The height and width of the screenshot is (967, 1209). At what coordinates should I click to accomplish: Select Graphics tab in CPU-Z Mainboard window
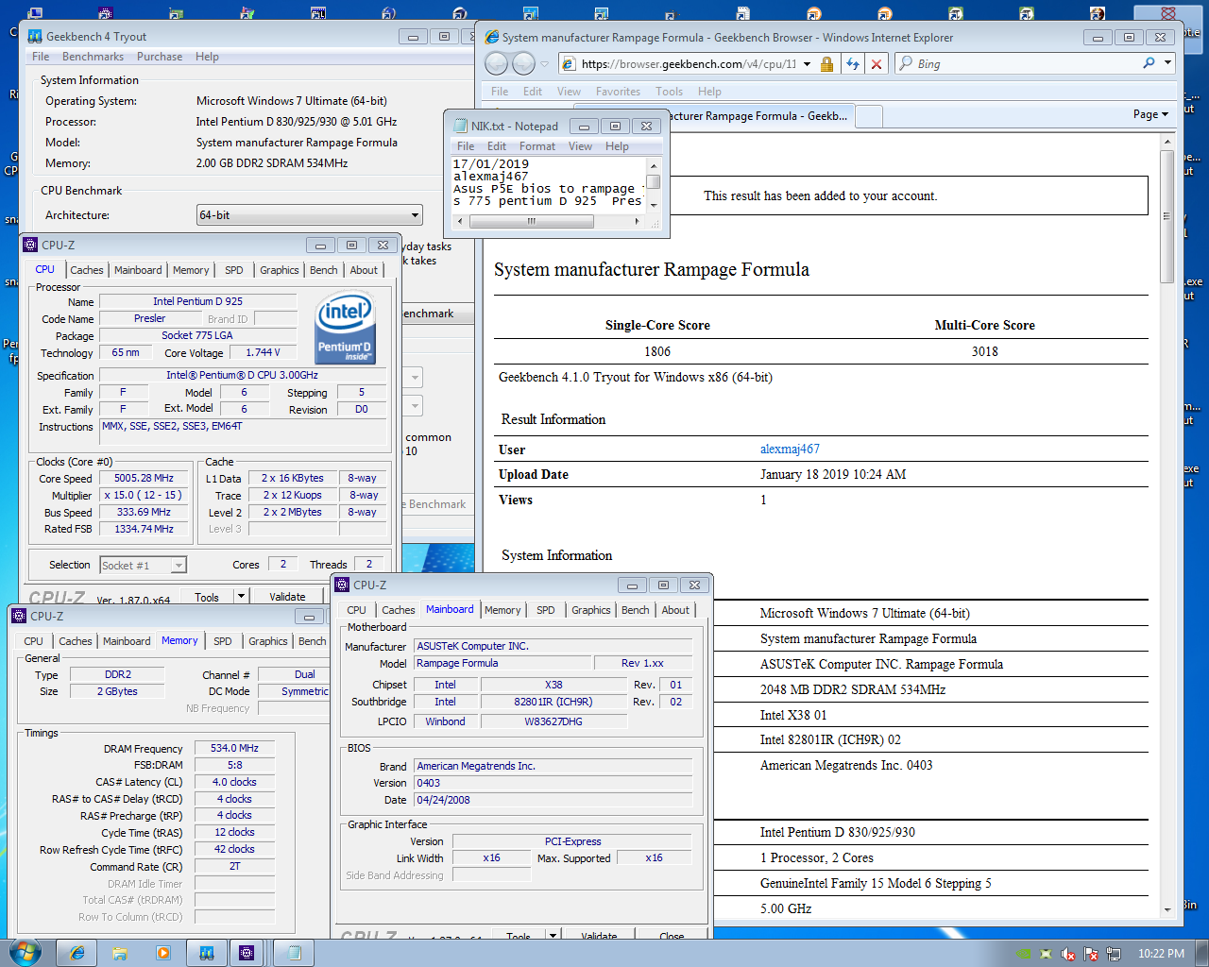coord(591,610)
